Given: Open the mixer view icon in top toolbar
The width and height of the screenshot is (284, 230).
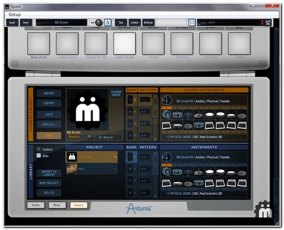Looking at the screenshot, I should pos(192,23).
